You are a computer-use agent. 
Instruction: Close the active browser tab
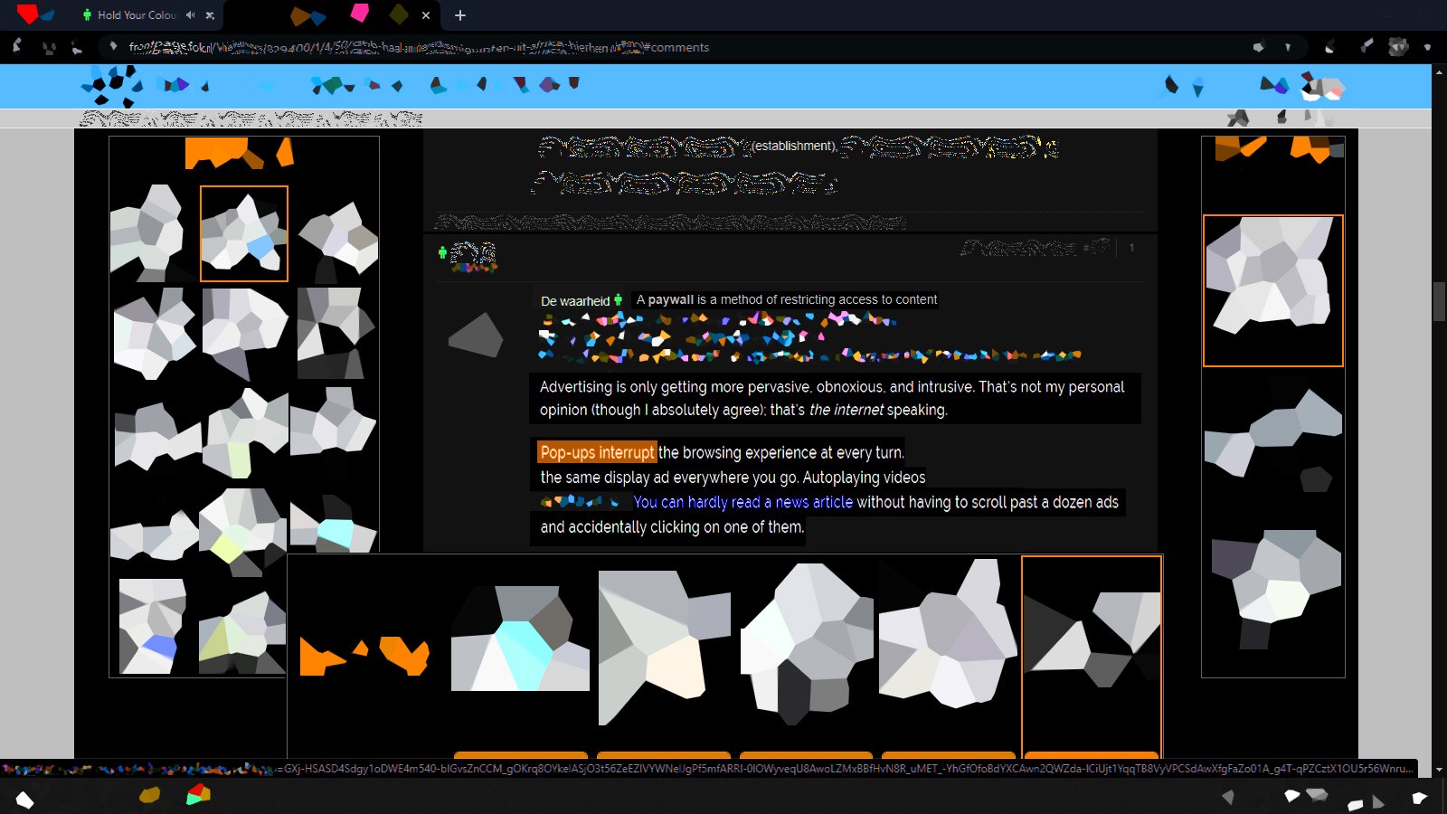[x=426, y=15]
